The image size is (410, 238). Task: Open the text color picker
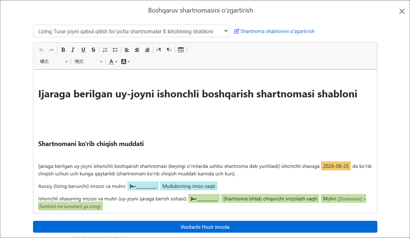113,62
